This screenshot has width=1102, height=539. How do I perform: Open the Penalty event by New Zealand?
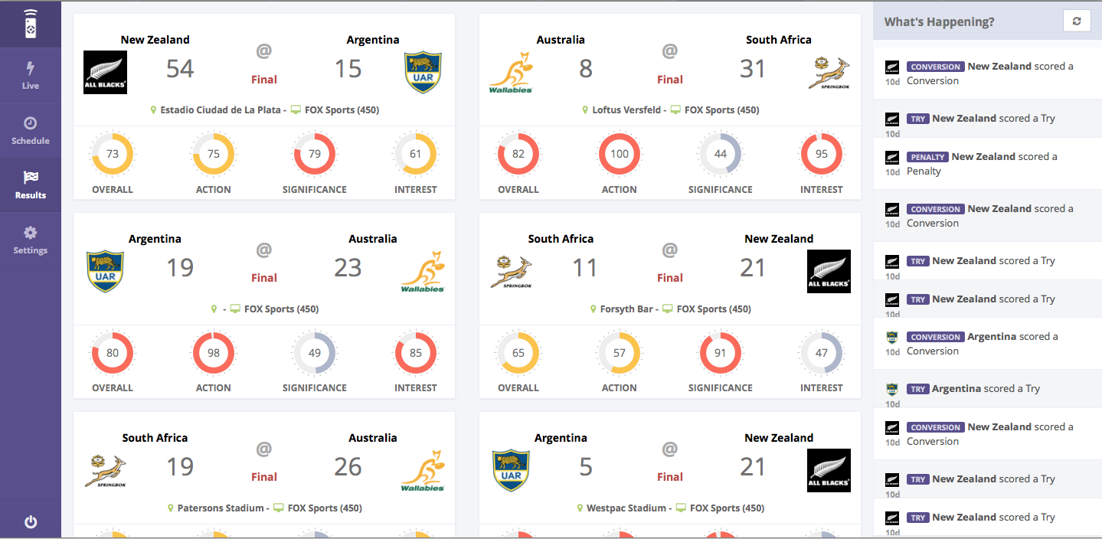click(988, 164)
